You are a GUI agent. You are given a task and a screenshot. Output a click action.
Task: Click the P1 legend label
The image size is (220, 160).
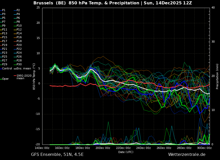coord(4,10)
